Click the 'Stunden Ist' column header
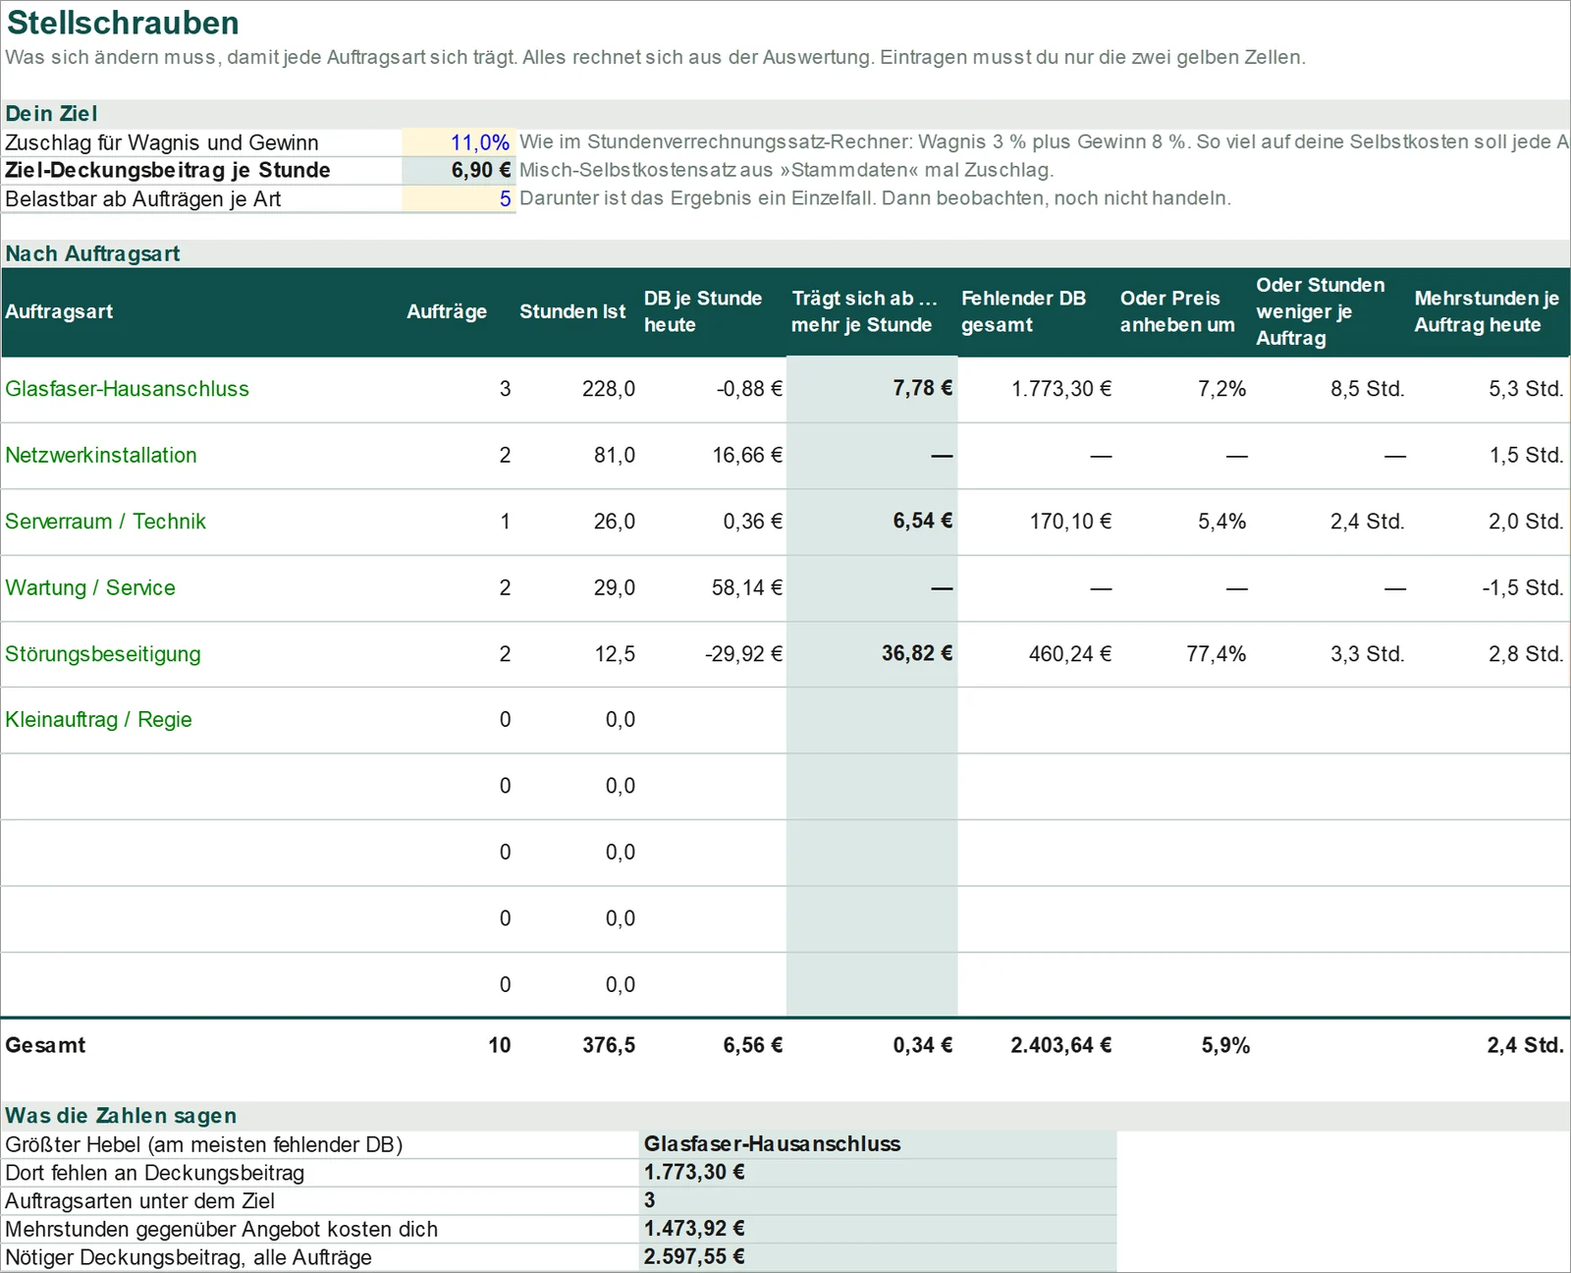This screenshot has height=1273, width=1571. [x=572, y=311]
